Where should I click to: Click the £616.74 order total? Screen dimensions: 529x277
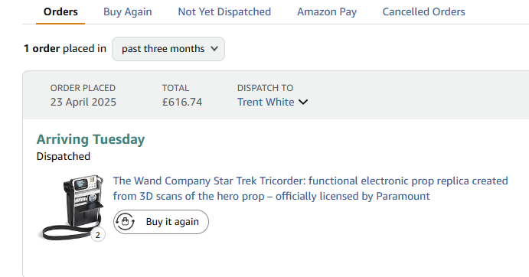(182, 102)
